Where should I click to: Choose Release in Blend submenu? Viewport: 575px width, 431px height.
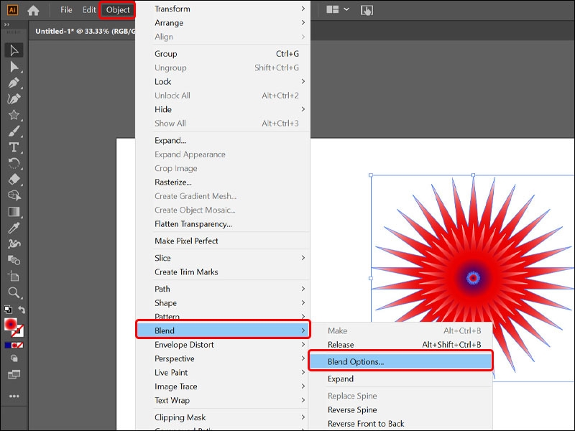pyautogui.click(x=400, y=345)
